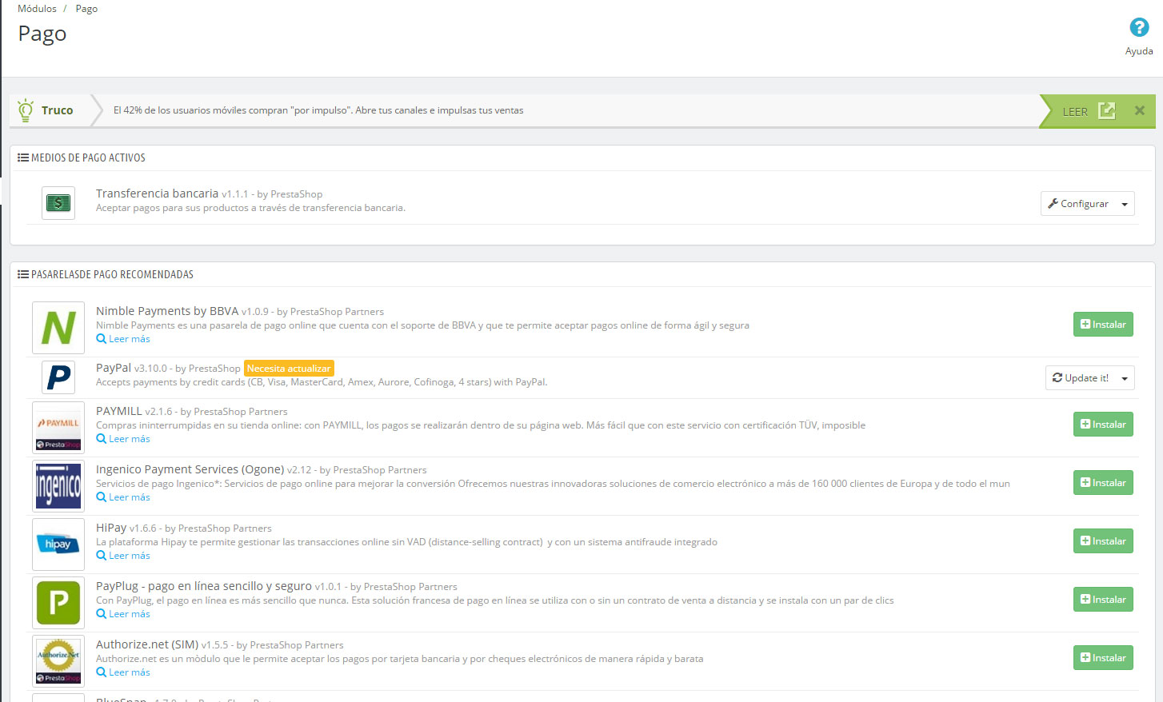Click the HiPay module title
The image size is (1163, 702).
point(111,528)
